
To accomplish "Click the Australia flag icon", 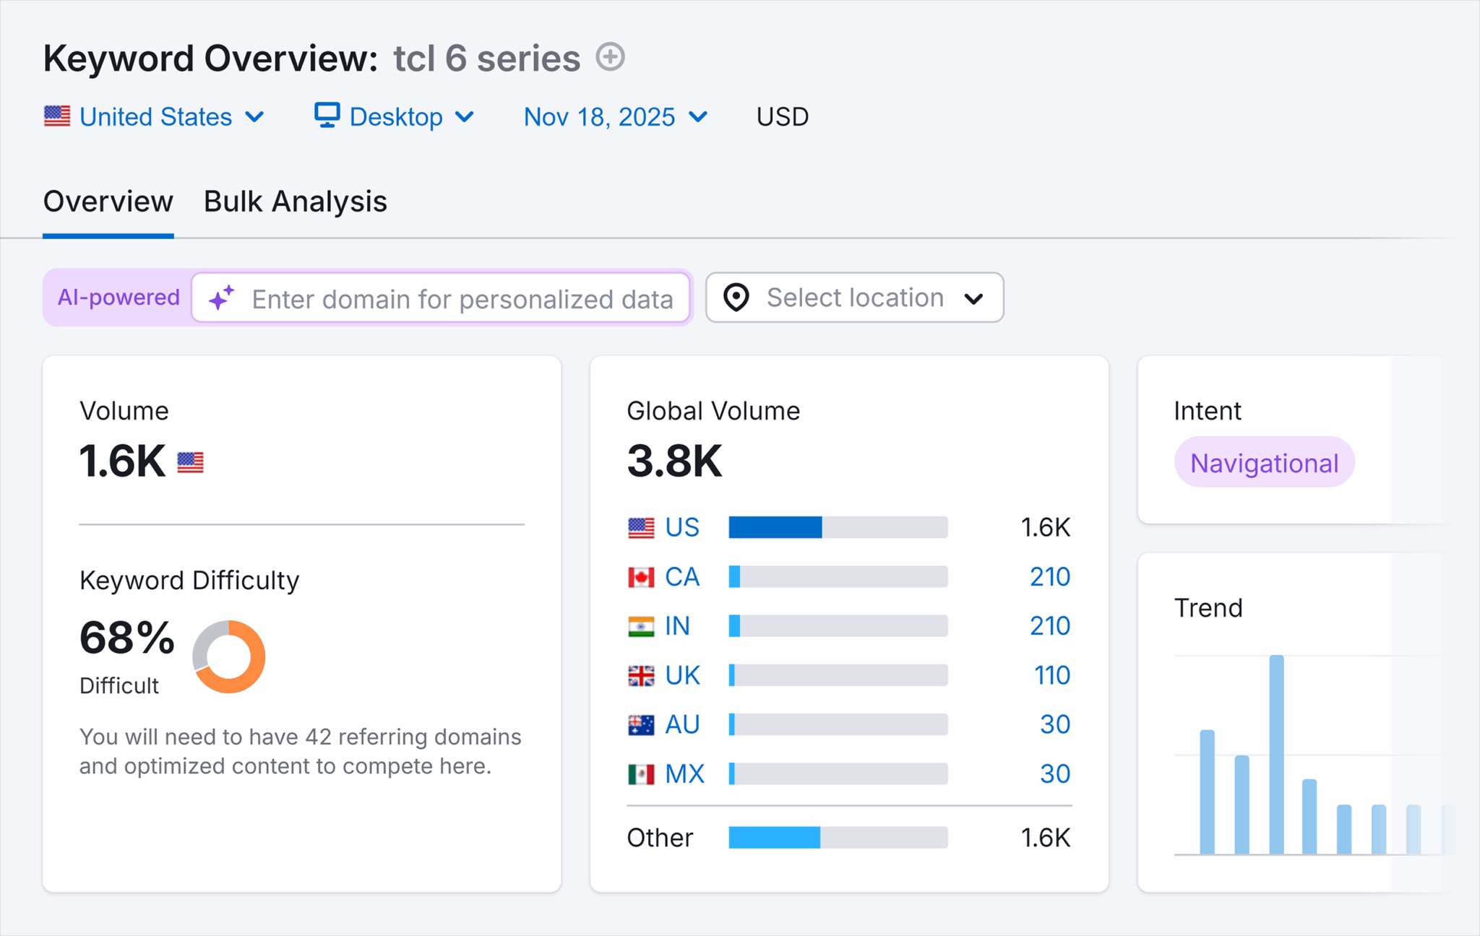I will (x=641, y=724).
